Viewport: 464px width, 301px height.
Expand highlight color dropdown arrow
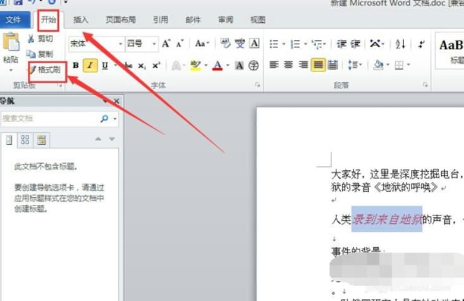click(206, 65)
